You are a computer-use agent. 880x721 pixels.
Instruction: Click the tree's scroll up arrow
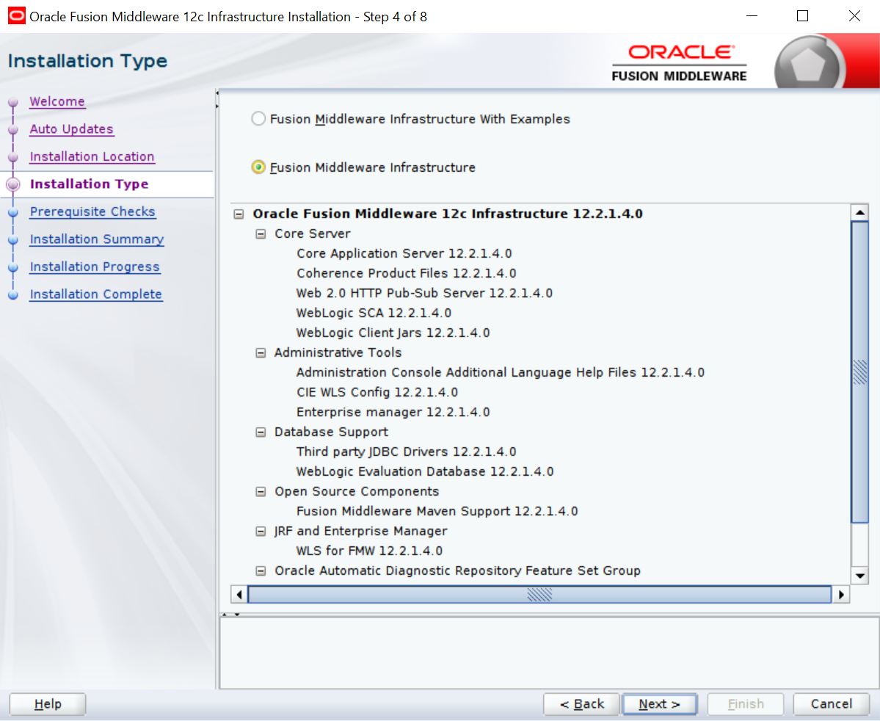(859, 212)
